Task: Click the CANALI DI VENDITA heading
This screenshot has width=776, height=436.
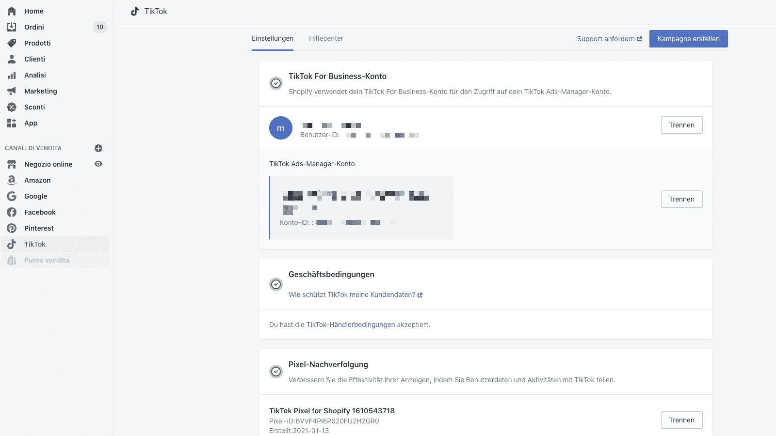Action: click(x=33, y=148)
